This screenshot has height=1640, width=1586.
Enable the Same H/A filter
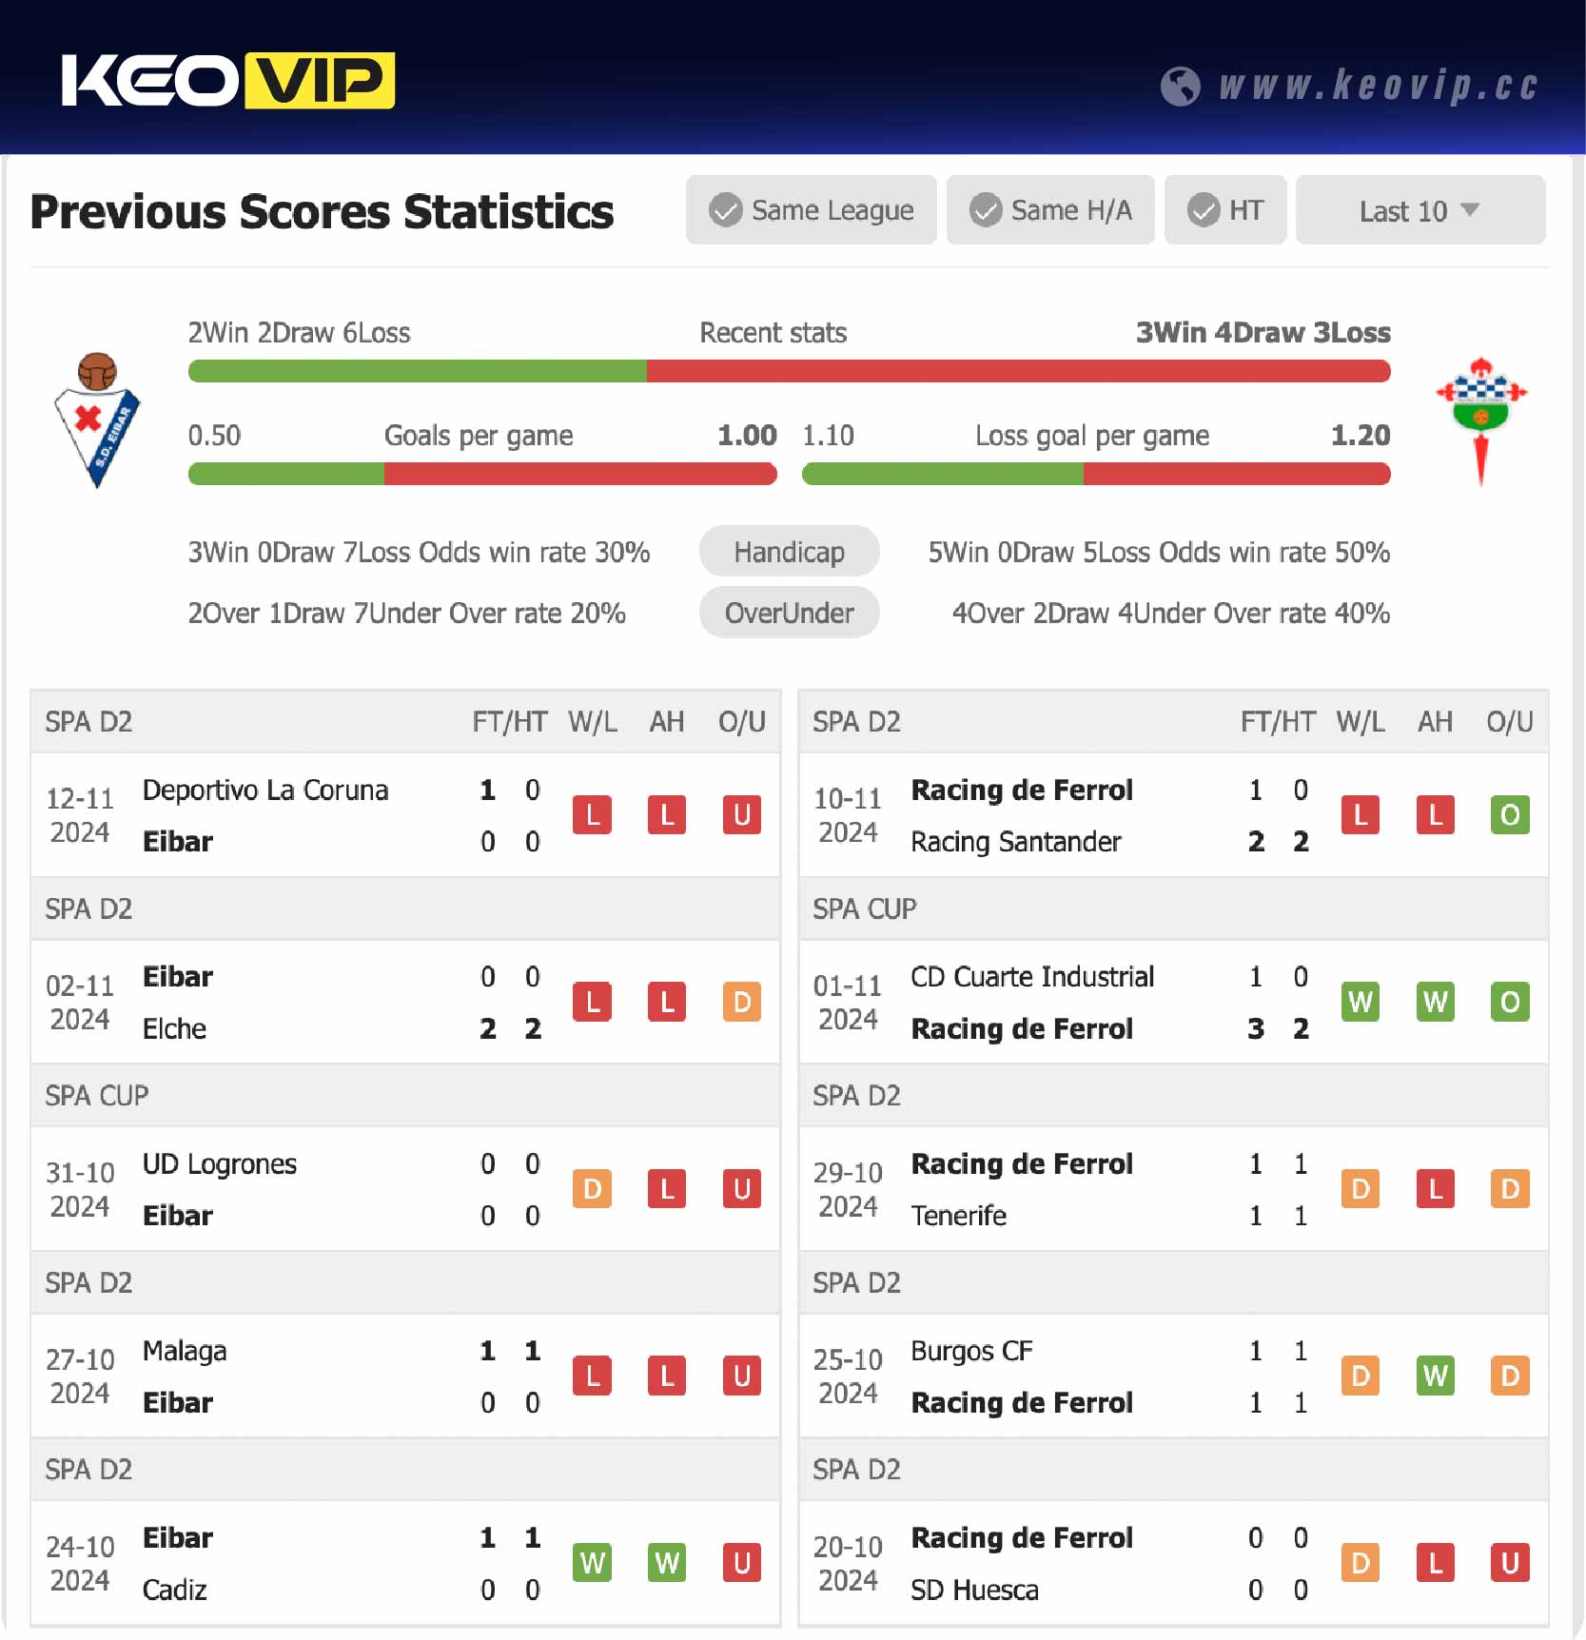(x=1050, y=210)
